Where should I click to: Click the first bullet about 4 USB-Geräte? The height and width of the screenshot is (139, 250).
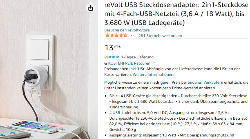point(178,101)
